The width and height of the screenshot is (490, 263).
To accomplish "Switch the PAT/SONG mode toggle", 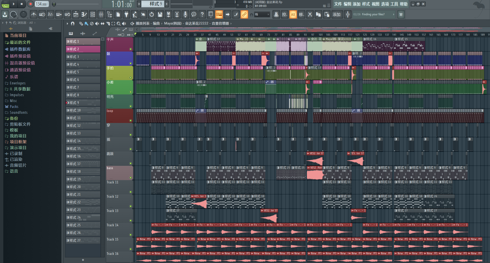I will 5,4.
